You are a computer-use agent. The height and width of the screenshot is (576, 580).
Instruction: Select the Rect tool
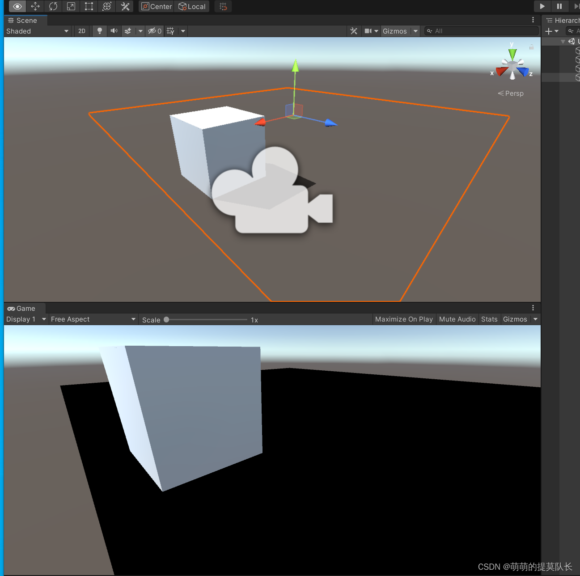[89, 6]
